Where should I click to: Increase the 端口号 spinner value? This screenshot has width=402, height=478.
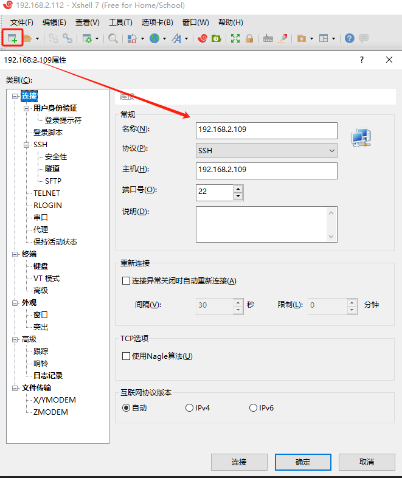point(238,189)
